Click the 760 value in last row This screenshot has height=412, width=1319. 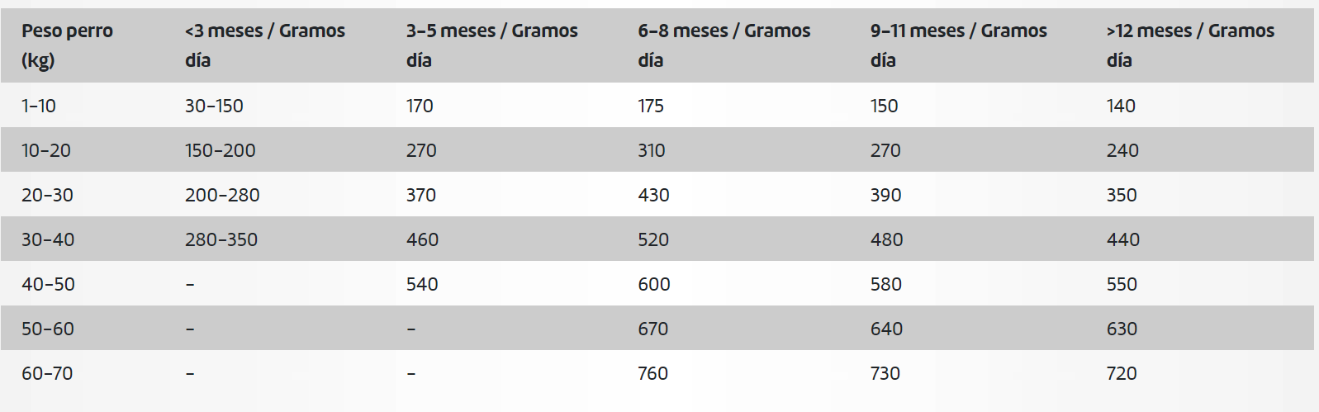[x=652, y=373]
